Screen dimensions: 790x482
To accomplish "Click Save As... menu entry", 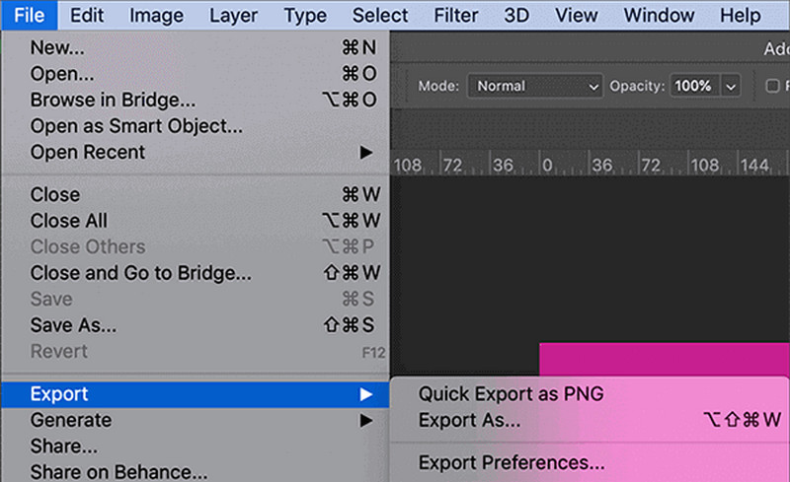I will (73, 325).
